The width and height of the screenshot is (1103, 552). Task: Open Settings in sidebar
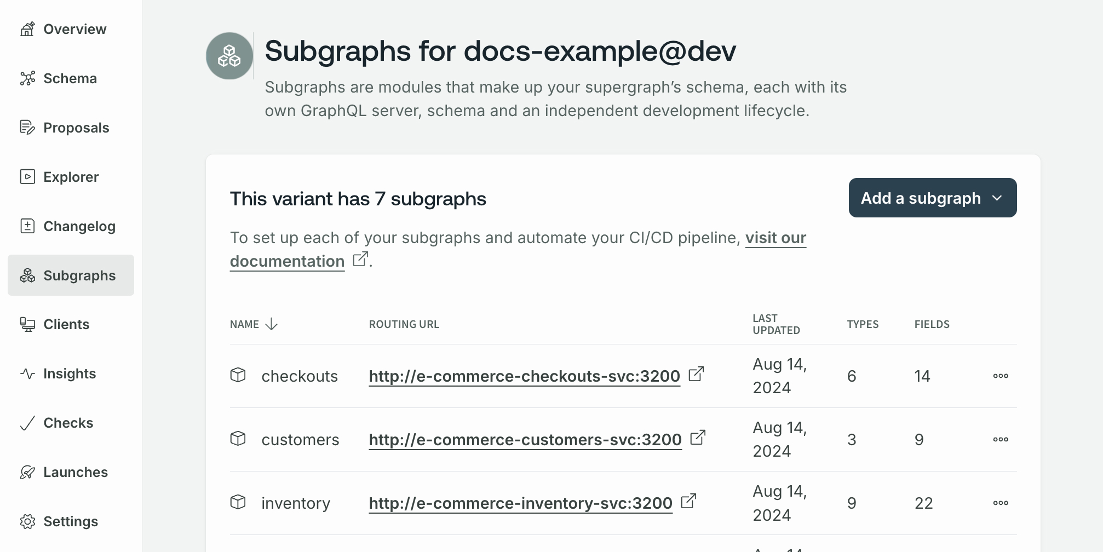(71, 521)
